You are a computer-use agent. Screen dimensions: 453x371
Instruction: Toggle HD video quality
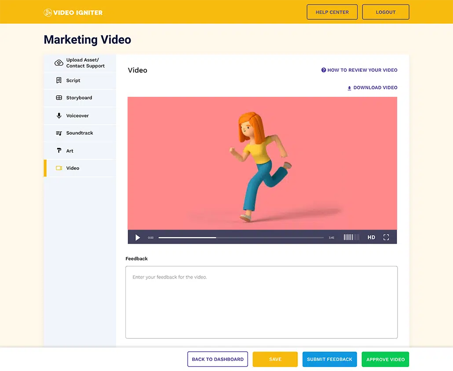371,237
